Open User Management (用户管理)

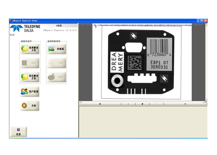pos(30,92)
